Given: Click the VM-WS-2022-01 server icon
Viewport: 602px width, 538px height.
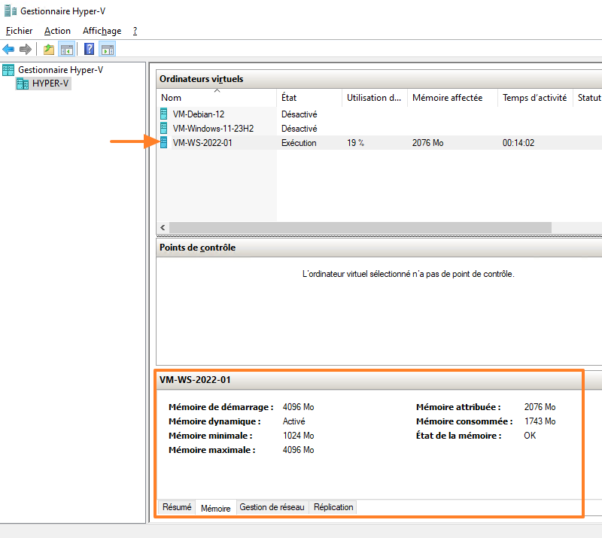Looking at the screenshot, I should tap(165, 143).
